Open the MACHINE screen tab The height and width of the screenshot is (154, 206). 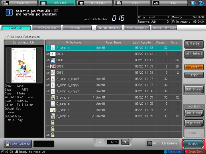(19, 3)
